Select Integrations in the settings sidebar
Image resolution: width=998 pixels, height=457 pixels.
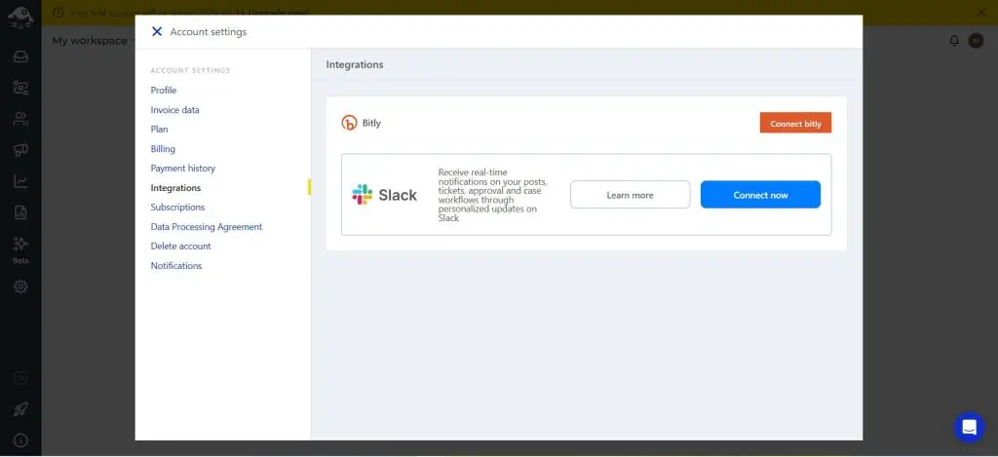(x=175, y=188)
